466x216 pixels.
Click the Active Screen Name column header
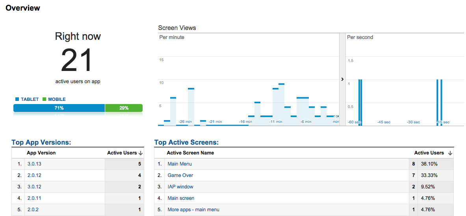click(x=190, y=153)
